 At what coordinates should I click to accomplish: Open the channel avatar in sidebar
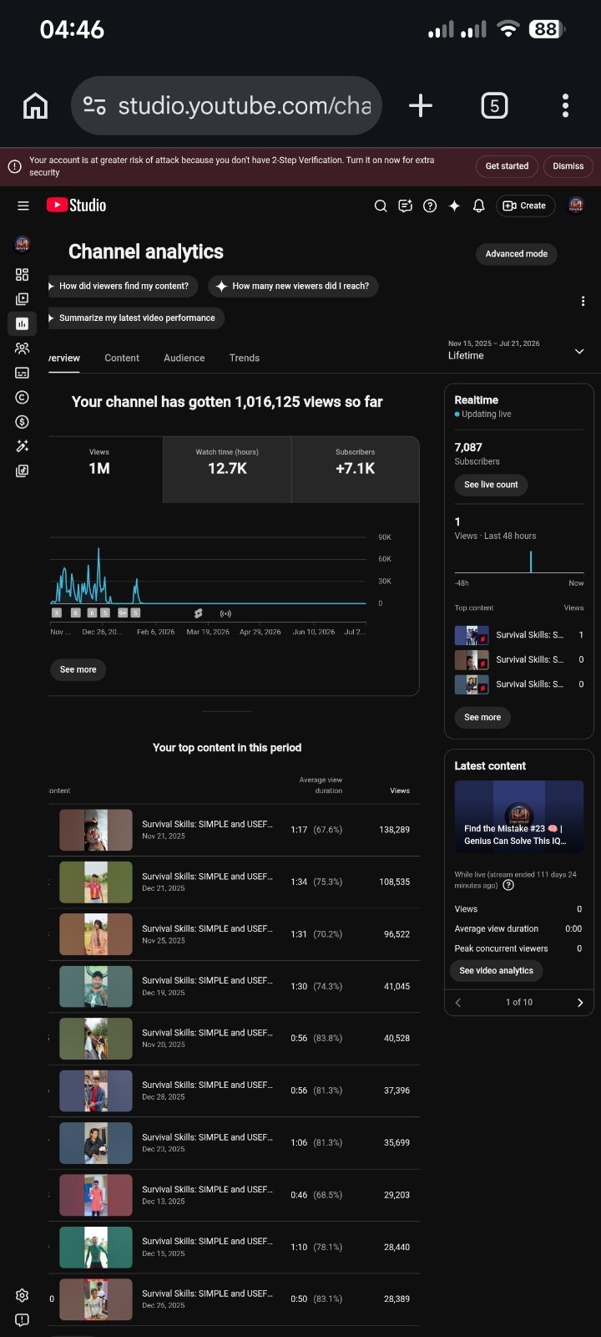tap(23, 244)
